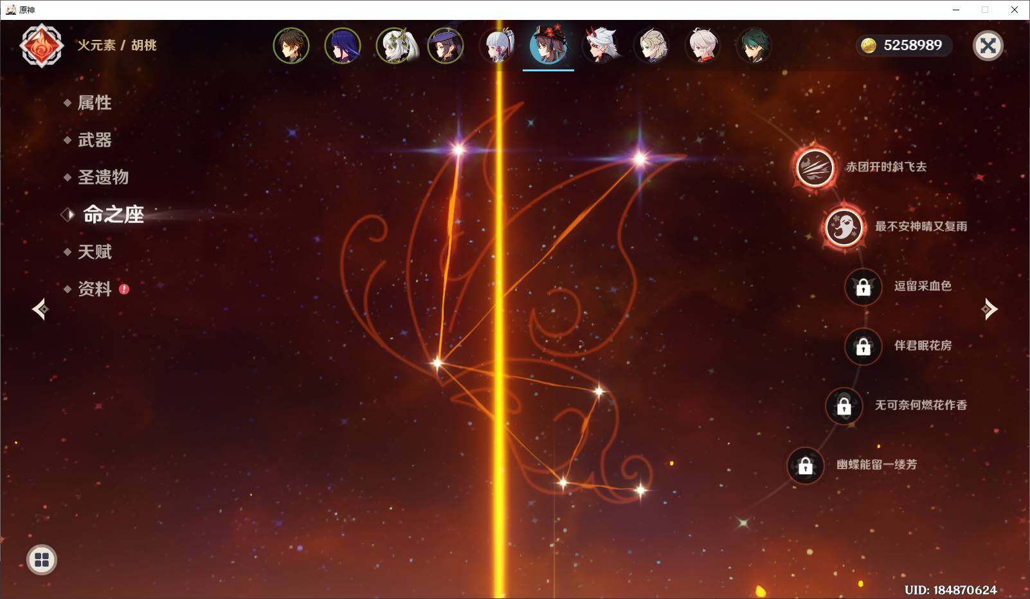Image resolution: width=1030 pixels, height=599 pixels.
Task: Select the purple-haired second character portrait
Action: 343,45
